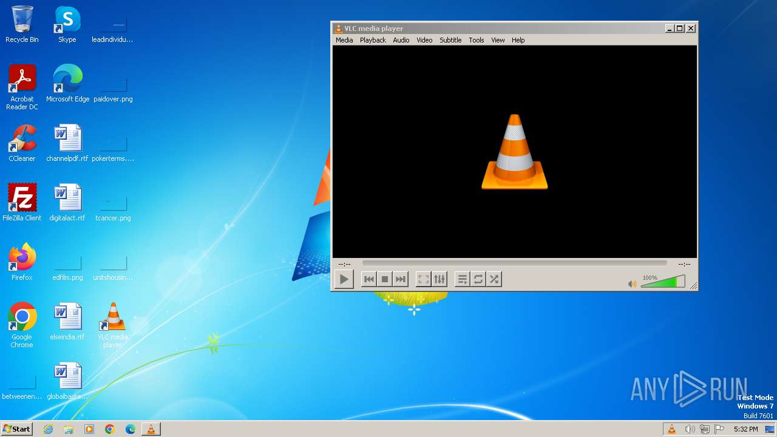777x437 pixels.
Task: Skip to next media in VLC
Action: (400, 279)
